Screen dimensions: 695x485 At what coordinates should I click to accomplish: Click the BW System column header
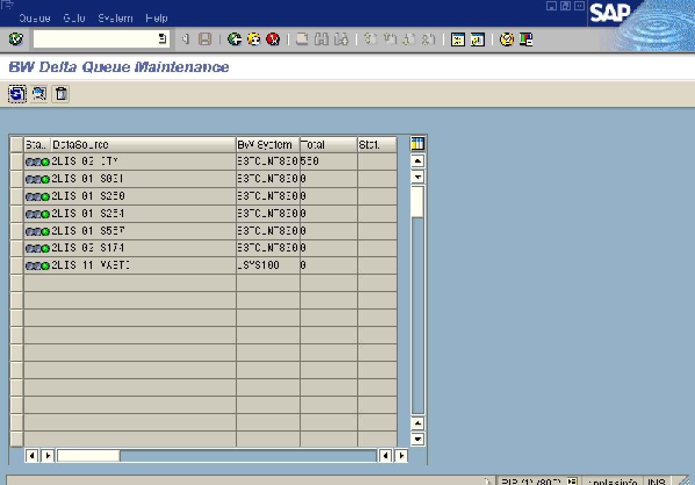(x=268, y=145)
